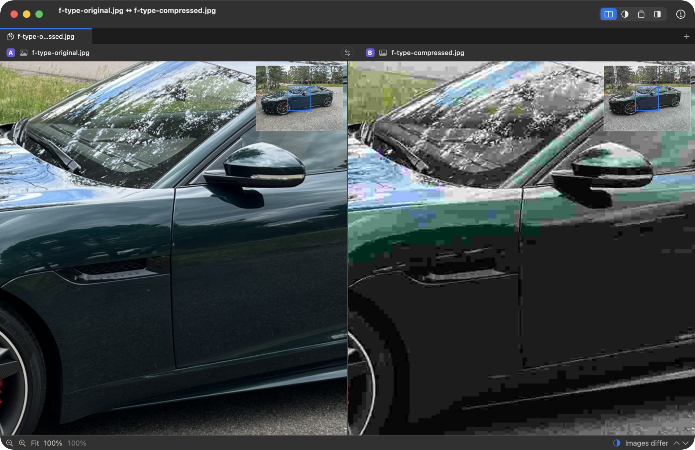
Task: Click the right navigator thumbnail overview
Action: click(647, 98)
